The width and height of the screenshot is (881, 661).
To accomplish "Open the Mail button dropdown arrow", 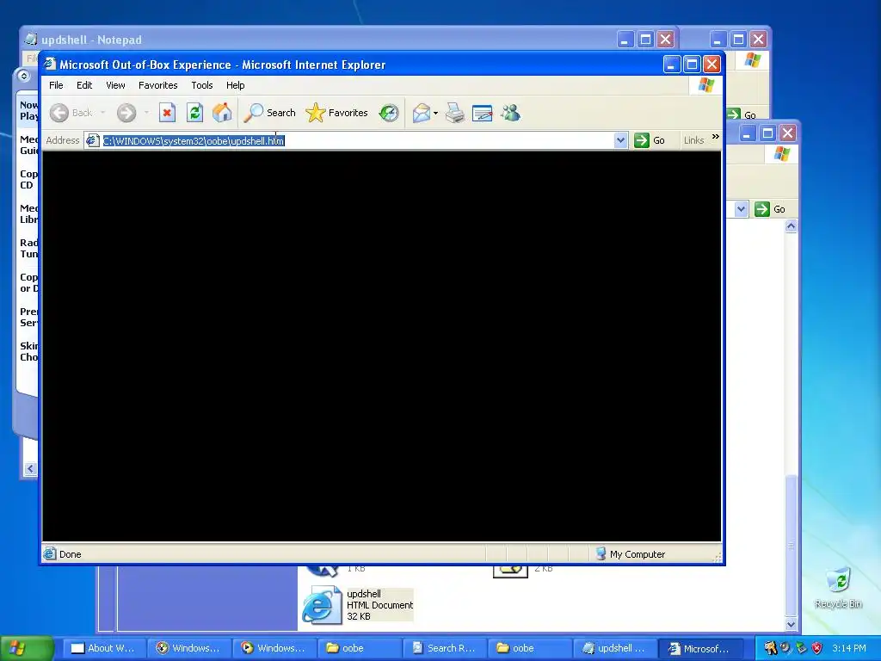I will (435, 113).
